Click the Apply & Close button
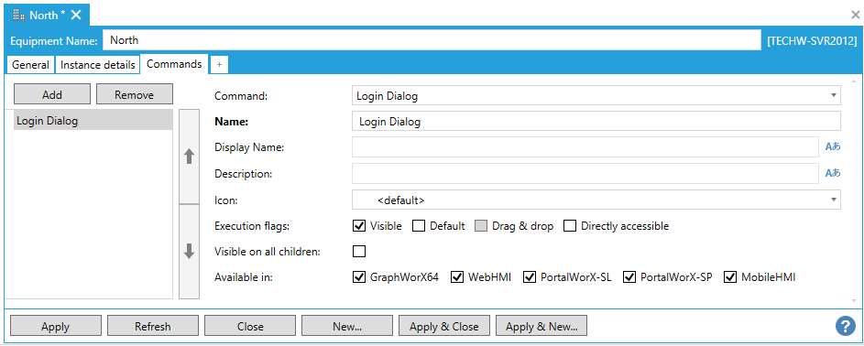The height and width of the screenshot is (346, 864). (444, 326)
